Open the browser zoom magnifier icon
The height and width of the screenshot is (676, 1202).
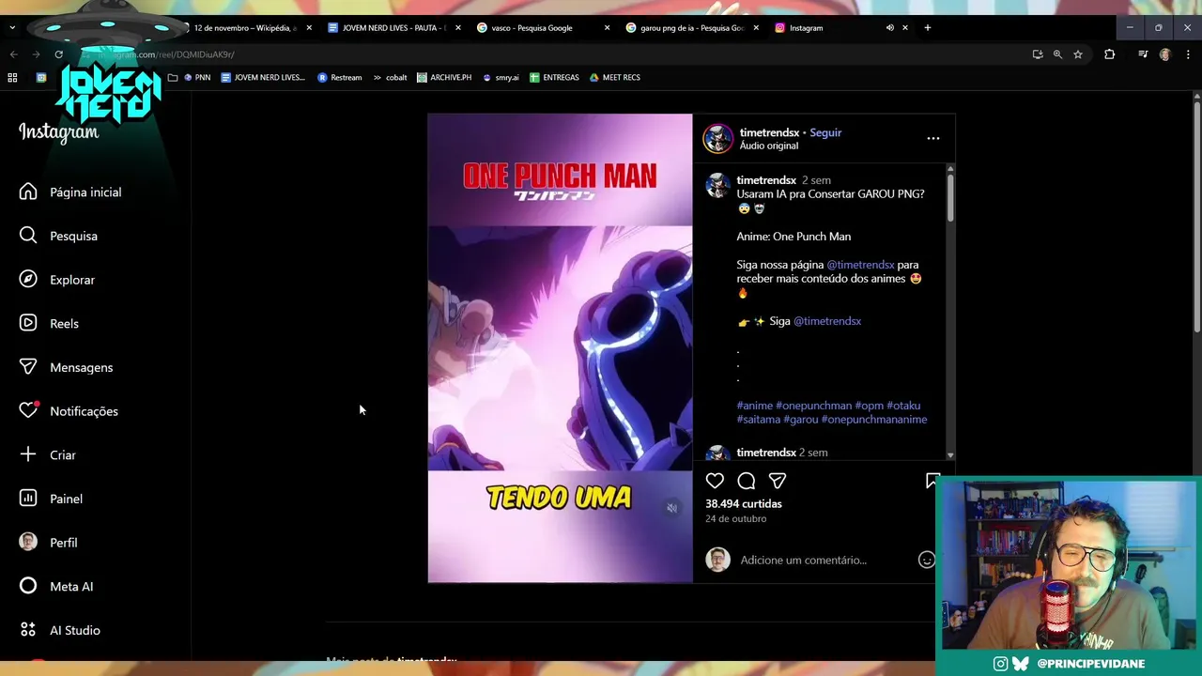tap(1057, 54)
